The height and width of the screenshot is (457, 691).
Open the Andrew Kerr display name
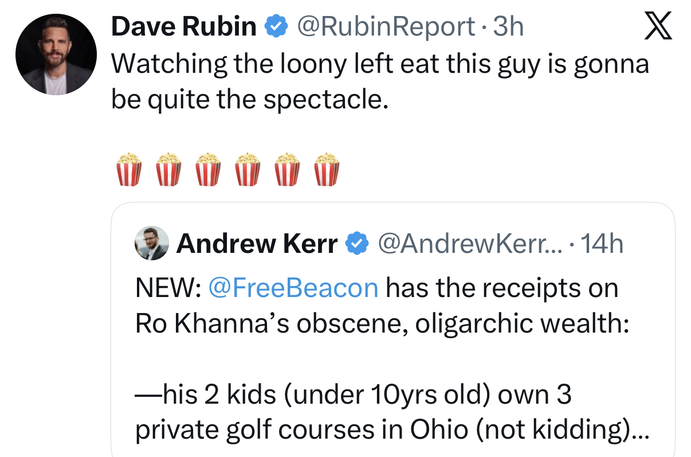tap(257, 244)
